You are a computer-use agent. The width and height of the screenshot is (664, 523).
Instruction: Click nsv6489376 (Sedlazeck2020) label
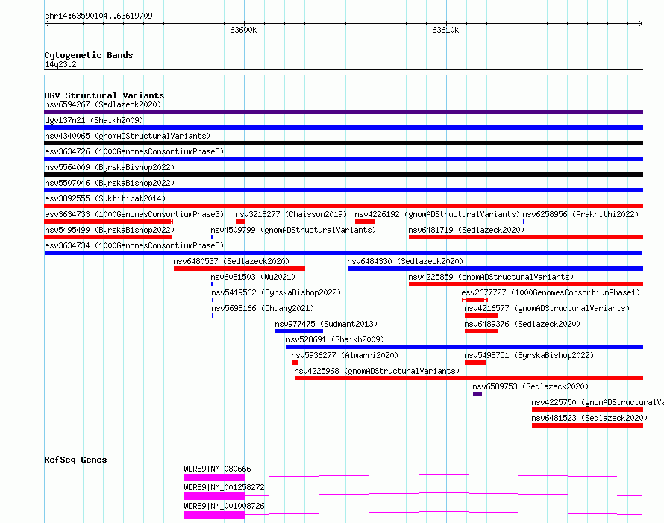click(x=522, y=324)
